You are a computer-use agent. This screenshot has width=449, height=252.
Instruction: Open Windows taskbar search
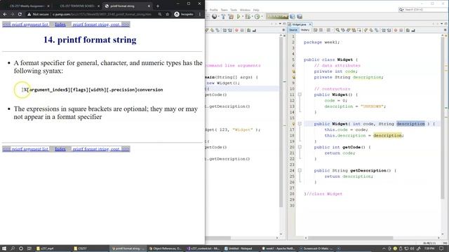pyautogui.click(x=13, y=248)
